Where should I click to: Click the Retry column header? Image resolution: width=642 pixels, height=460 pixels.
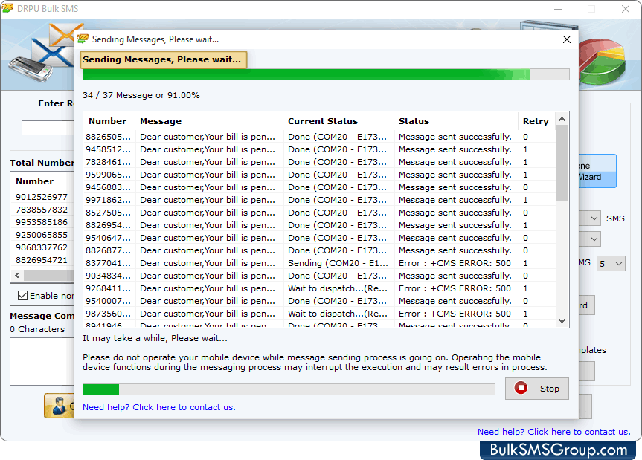[536, 121]
